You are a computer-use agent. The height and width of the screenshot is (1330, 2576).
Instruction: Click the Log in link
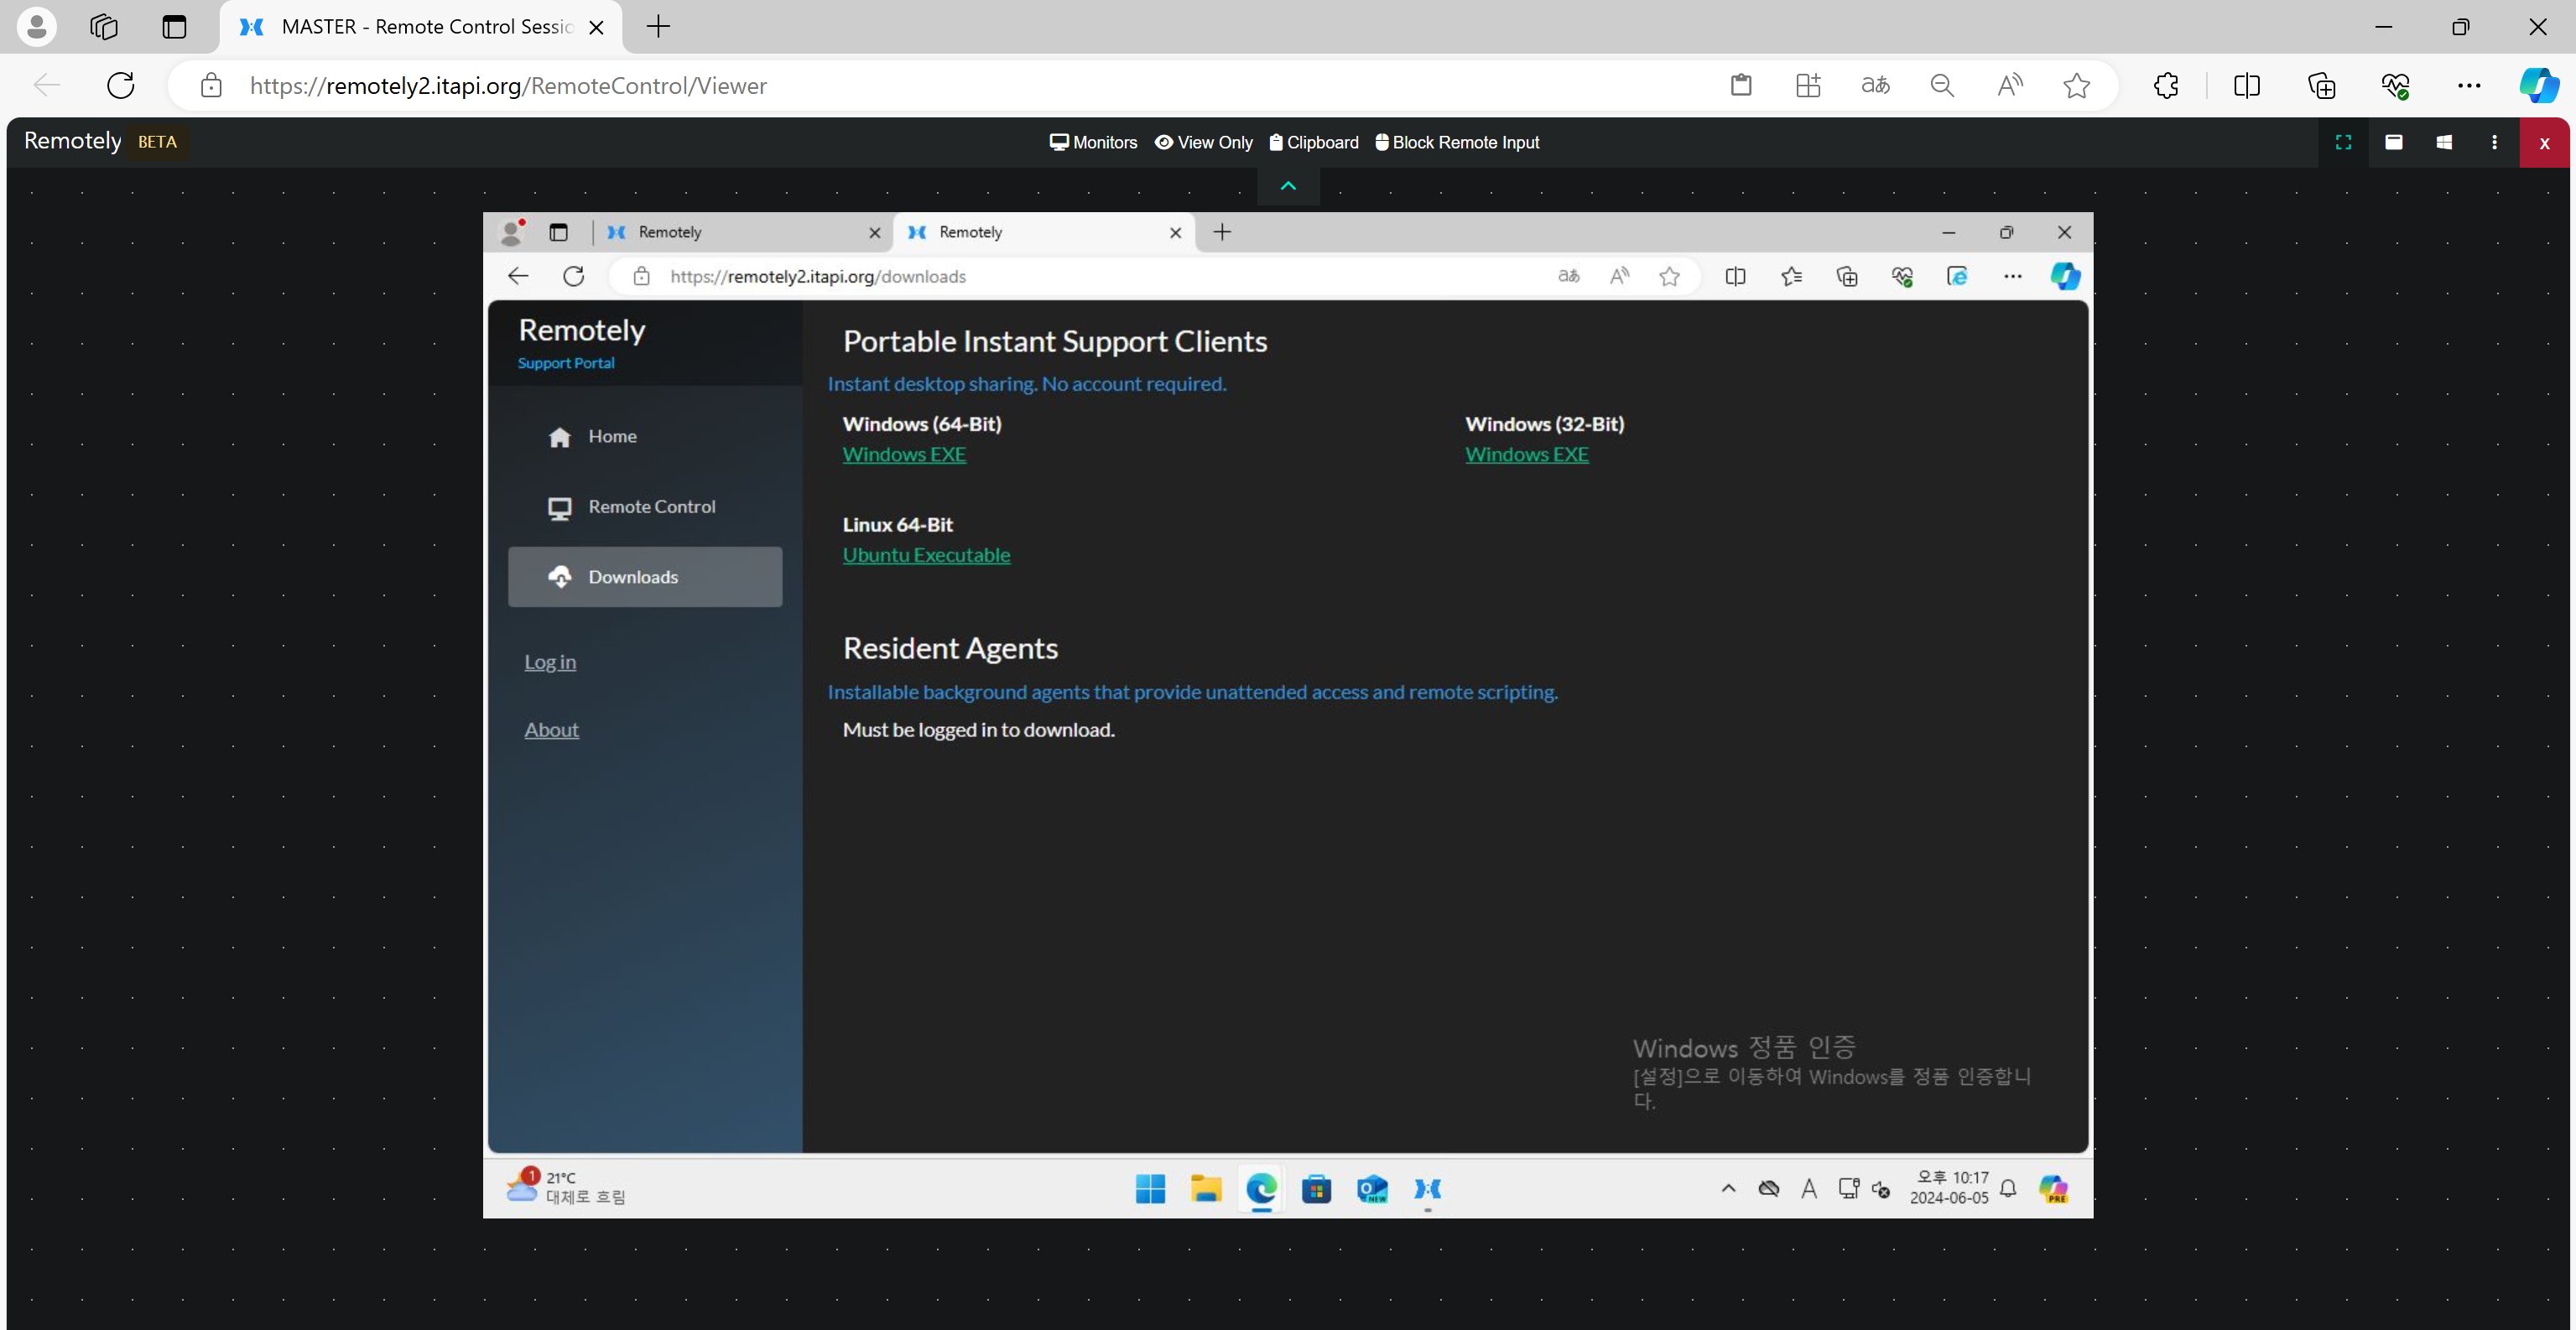tap(550, 662)
